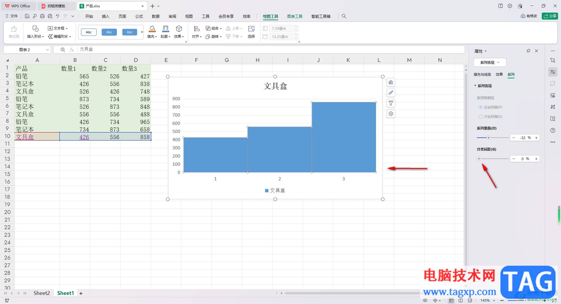Open the Formulas ribbon tab
Image resolution: width=561 pixels, height=304 pixels.
pyautogui.click(x=139, y=16)
